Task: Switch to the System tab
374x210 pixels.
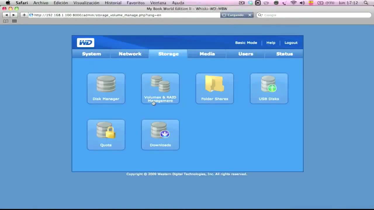Action: click(x=91, y=54)
